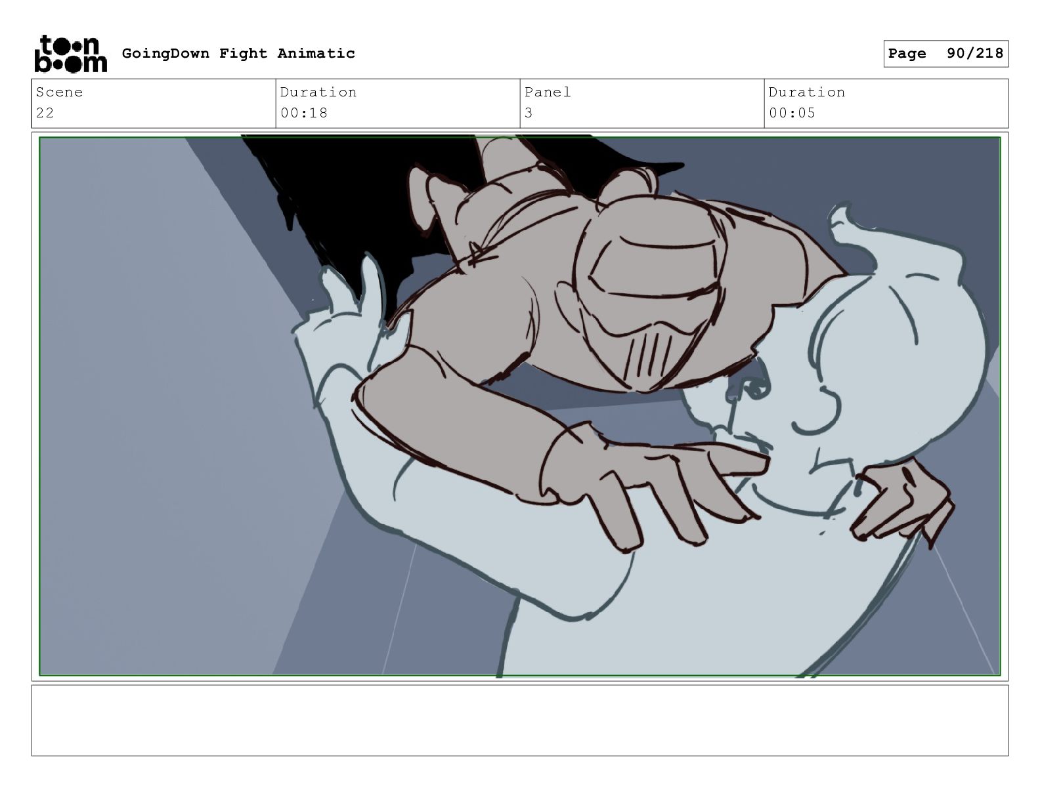Click the empty notes box below panel

(x=520, y=720)
